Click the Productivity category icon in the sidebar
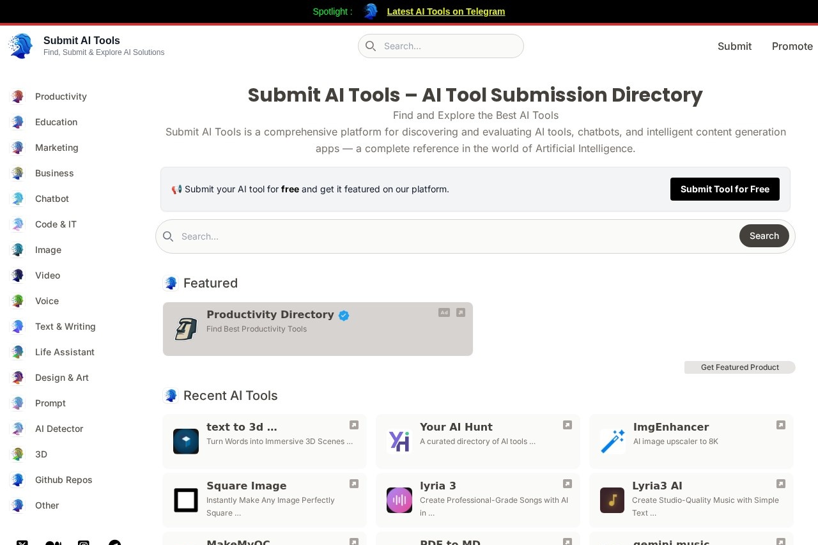818x545 pixels. [x=17, y=96]
